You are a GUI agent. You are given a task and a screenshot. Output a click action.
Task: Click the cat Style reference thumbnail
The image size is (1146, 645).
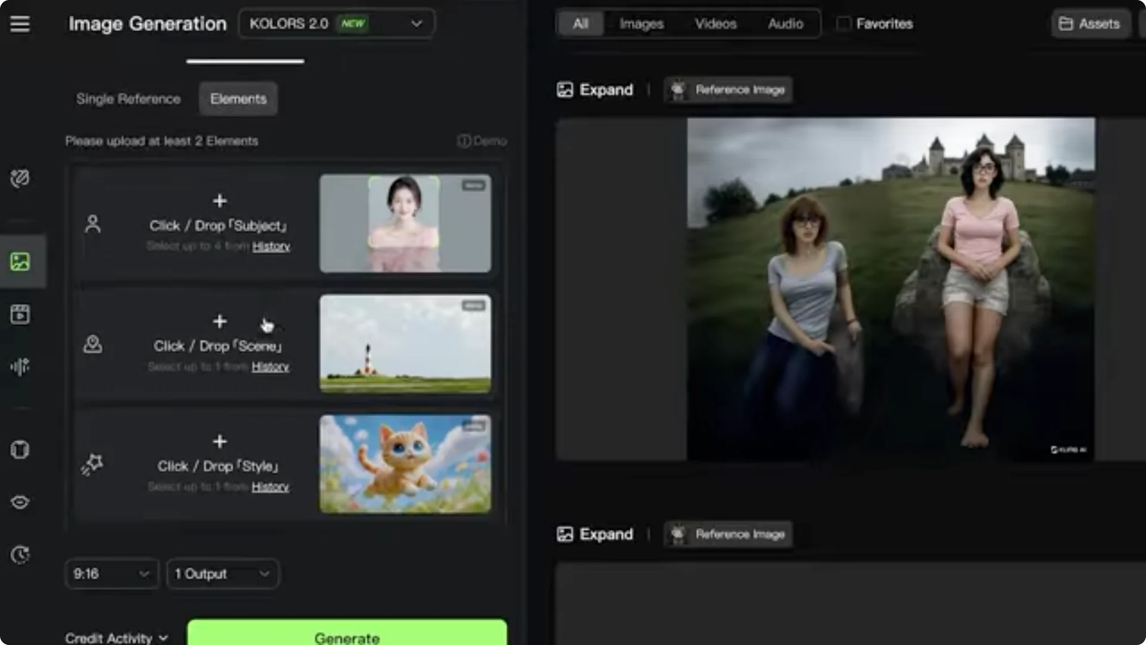[405, 463]
